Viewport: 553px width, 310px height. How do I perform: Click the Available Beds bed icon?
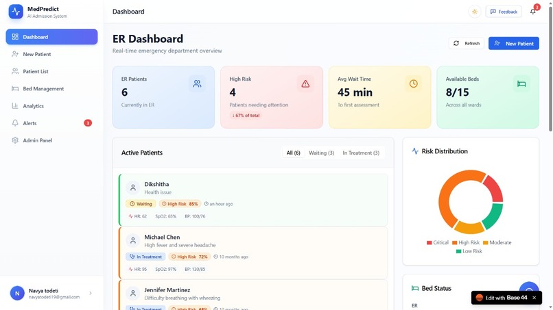click(x=521, y=83)
